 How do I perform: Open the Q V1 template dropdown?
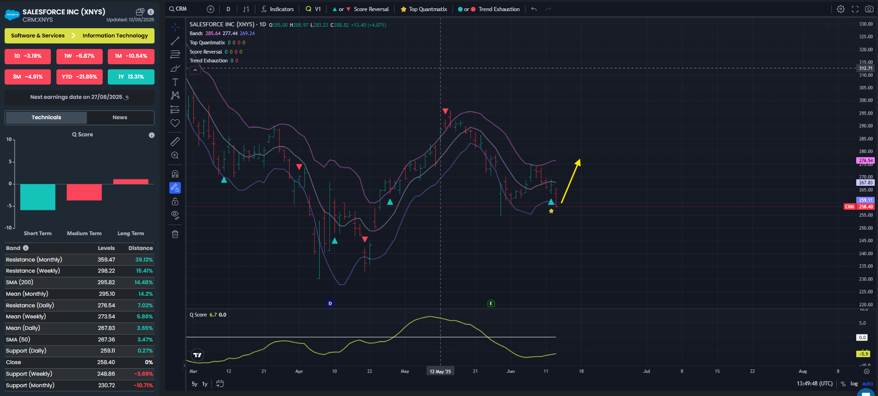tap(313, 9)
